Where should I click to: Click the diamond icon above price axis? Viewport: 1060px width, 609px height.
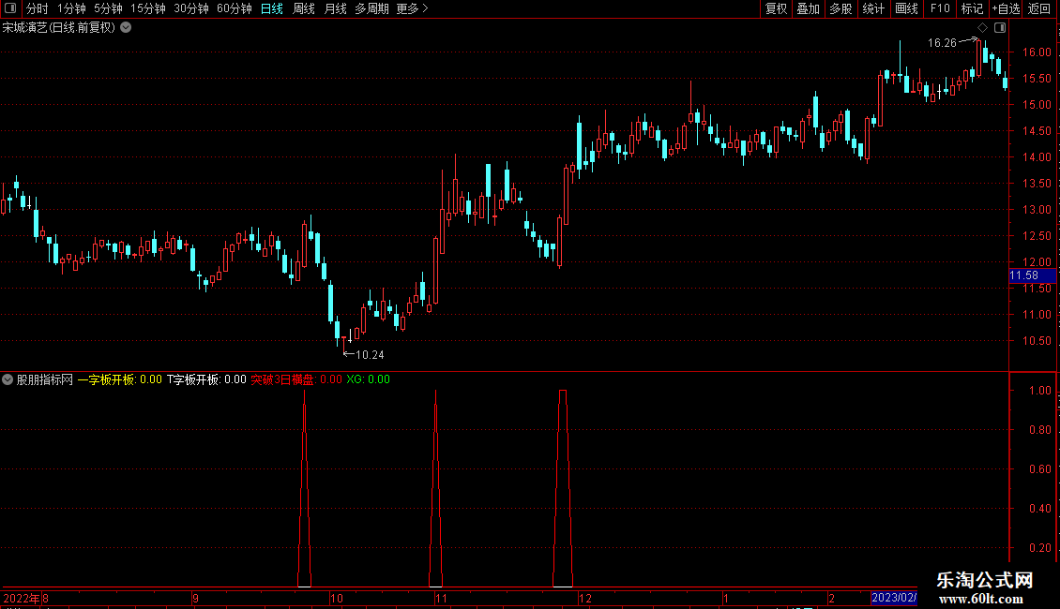coord(982,28)
